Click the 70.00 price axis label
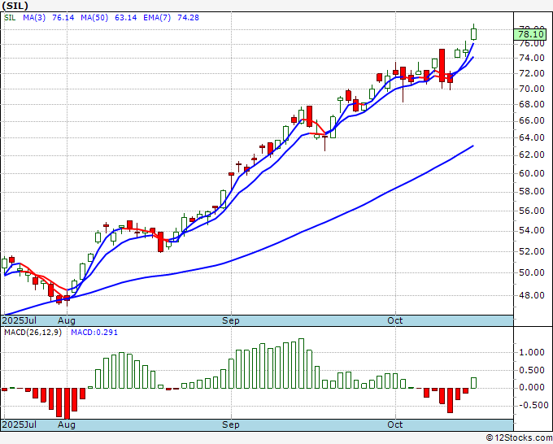This screenshot has width=553, height=444. coord(532,89)
